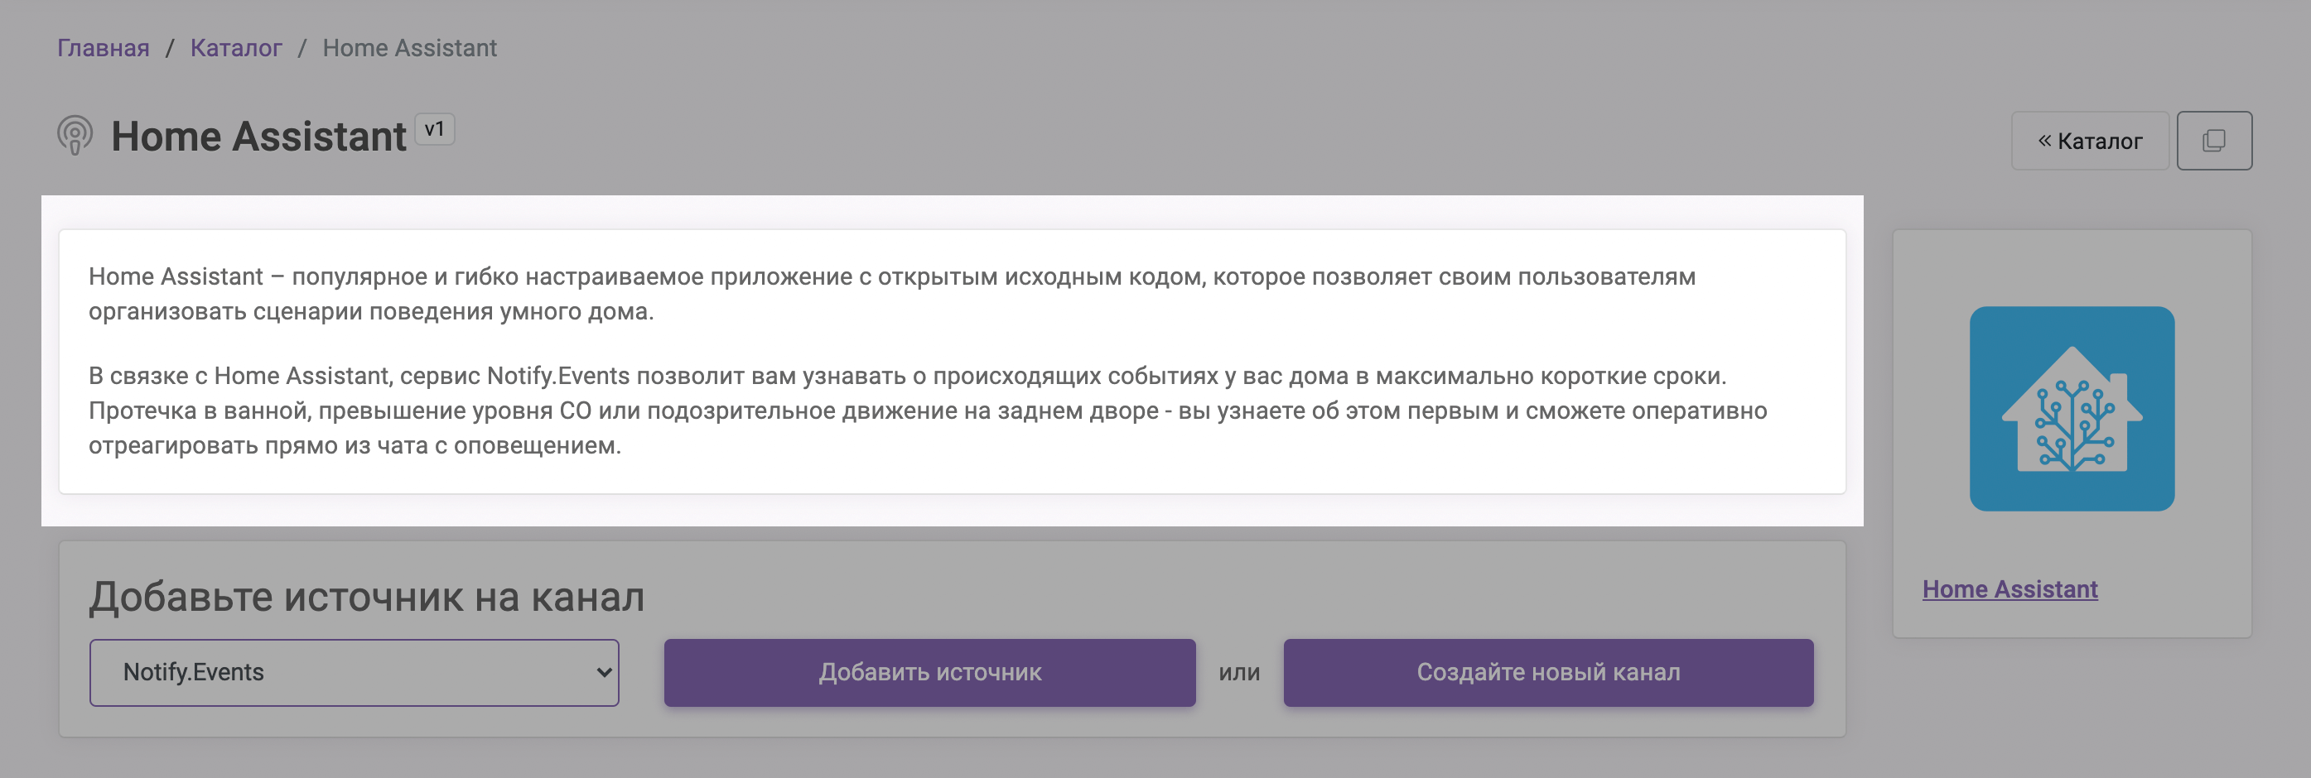Click the paragraph starting 'В связке с Home Assistant'

pos(928,411)
